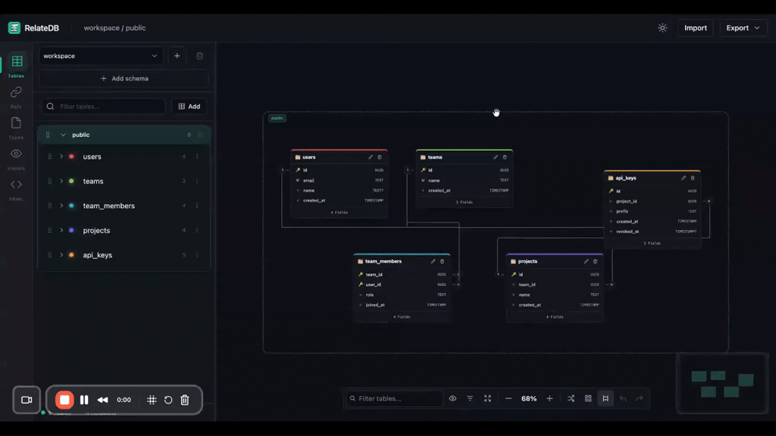Arrange tables in grid layout
This screenshot has width=776, height=436.
[x=588, y=398]
